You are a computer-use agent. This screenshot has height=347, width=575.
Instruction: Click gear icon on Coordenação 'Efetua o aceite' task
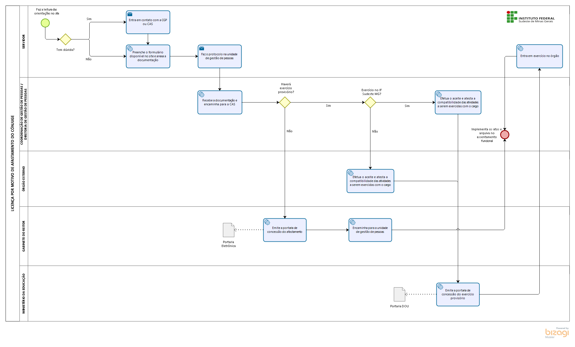pyautogui.click(x=439, y=94)
